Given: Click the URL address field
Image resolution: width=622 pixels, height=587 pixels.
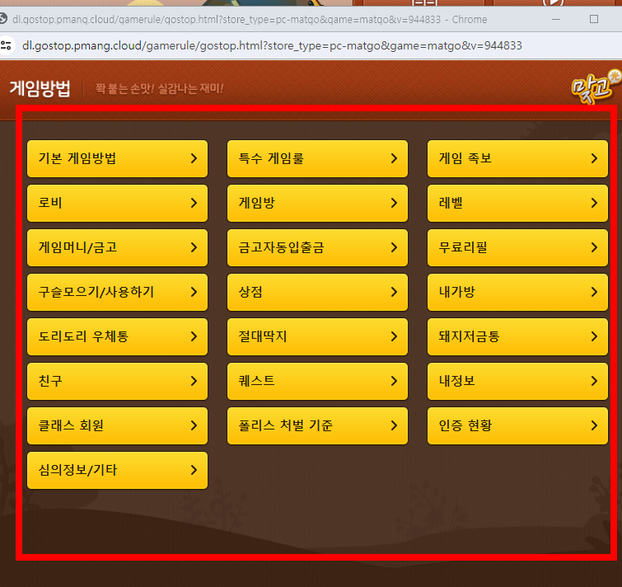Looking at the screenshot, I should click(x=272, y=45).
